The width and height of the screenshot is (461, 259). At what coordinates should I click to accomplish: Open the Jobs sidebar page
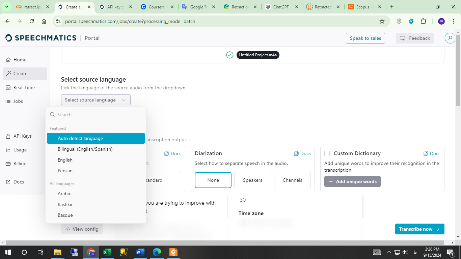25,101
